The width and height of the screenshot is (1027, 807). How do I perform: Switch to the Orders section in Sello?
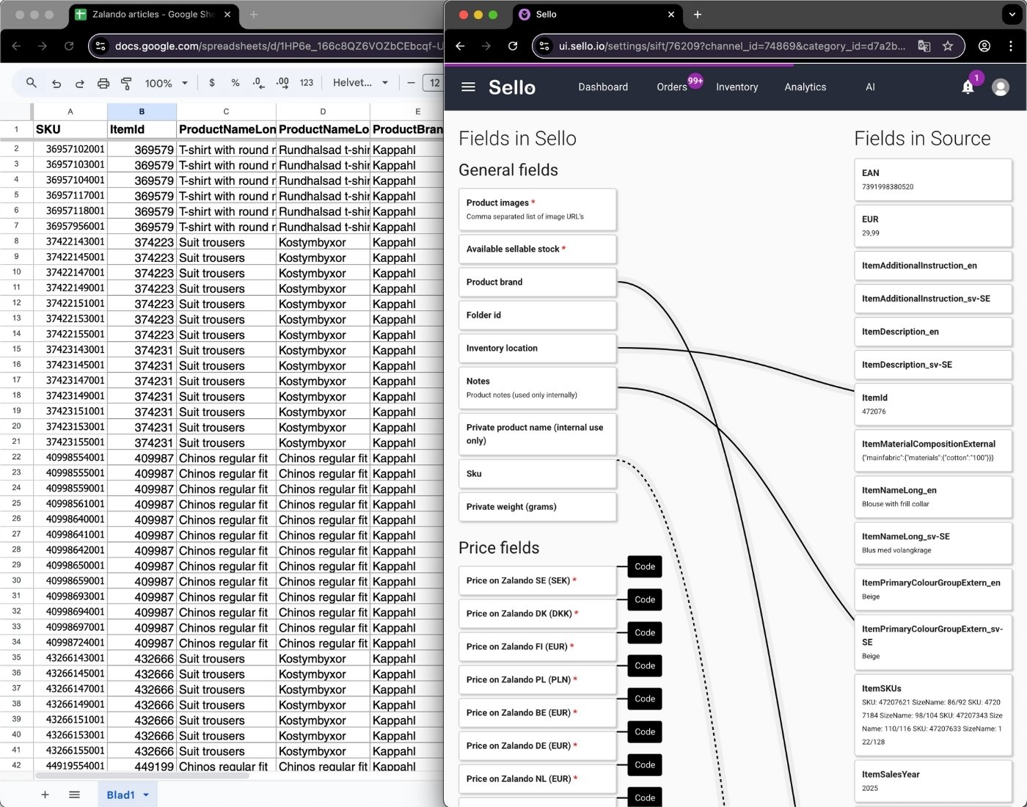pos(671,87)
